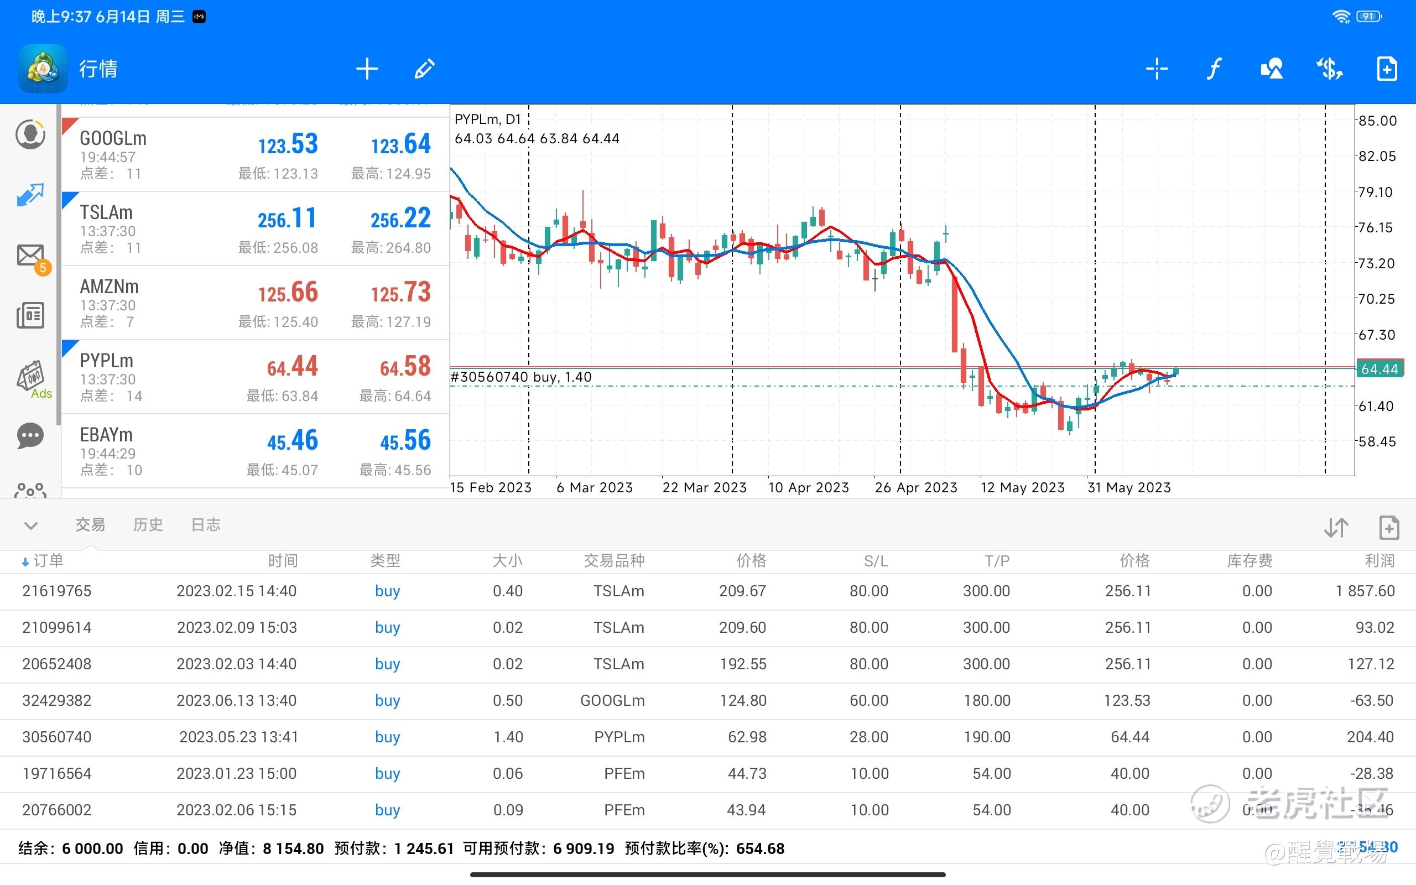This screenshot has height=885, width=1416.
Task: Select order 20766002 PFEm row
Action: [x=708, y=811]
